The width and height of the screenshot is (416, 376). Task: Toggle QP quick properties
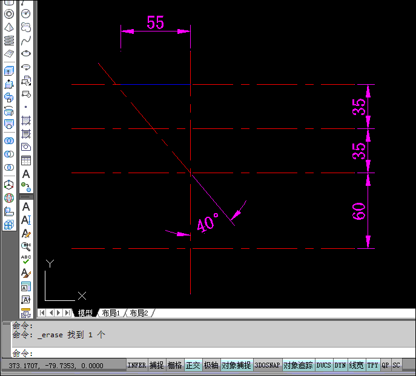click(x=386, y=365)
